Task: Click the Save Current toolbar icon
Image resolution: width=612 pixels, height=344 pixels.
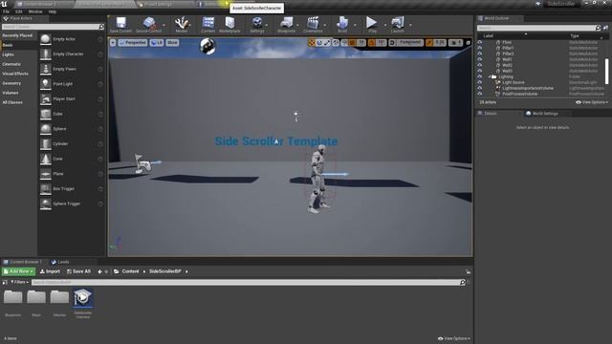Action: (x=121, y=25)
